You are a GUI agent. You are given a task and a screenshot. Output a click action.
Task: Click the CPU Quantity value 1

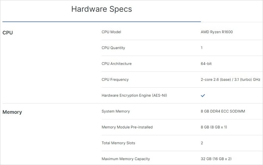[202, 48]
